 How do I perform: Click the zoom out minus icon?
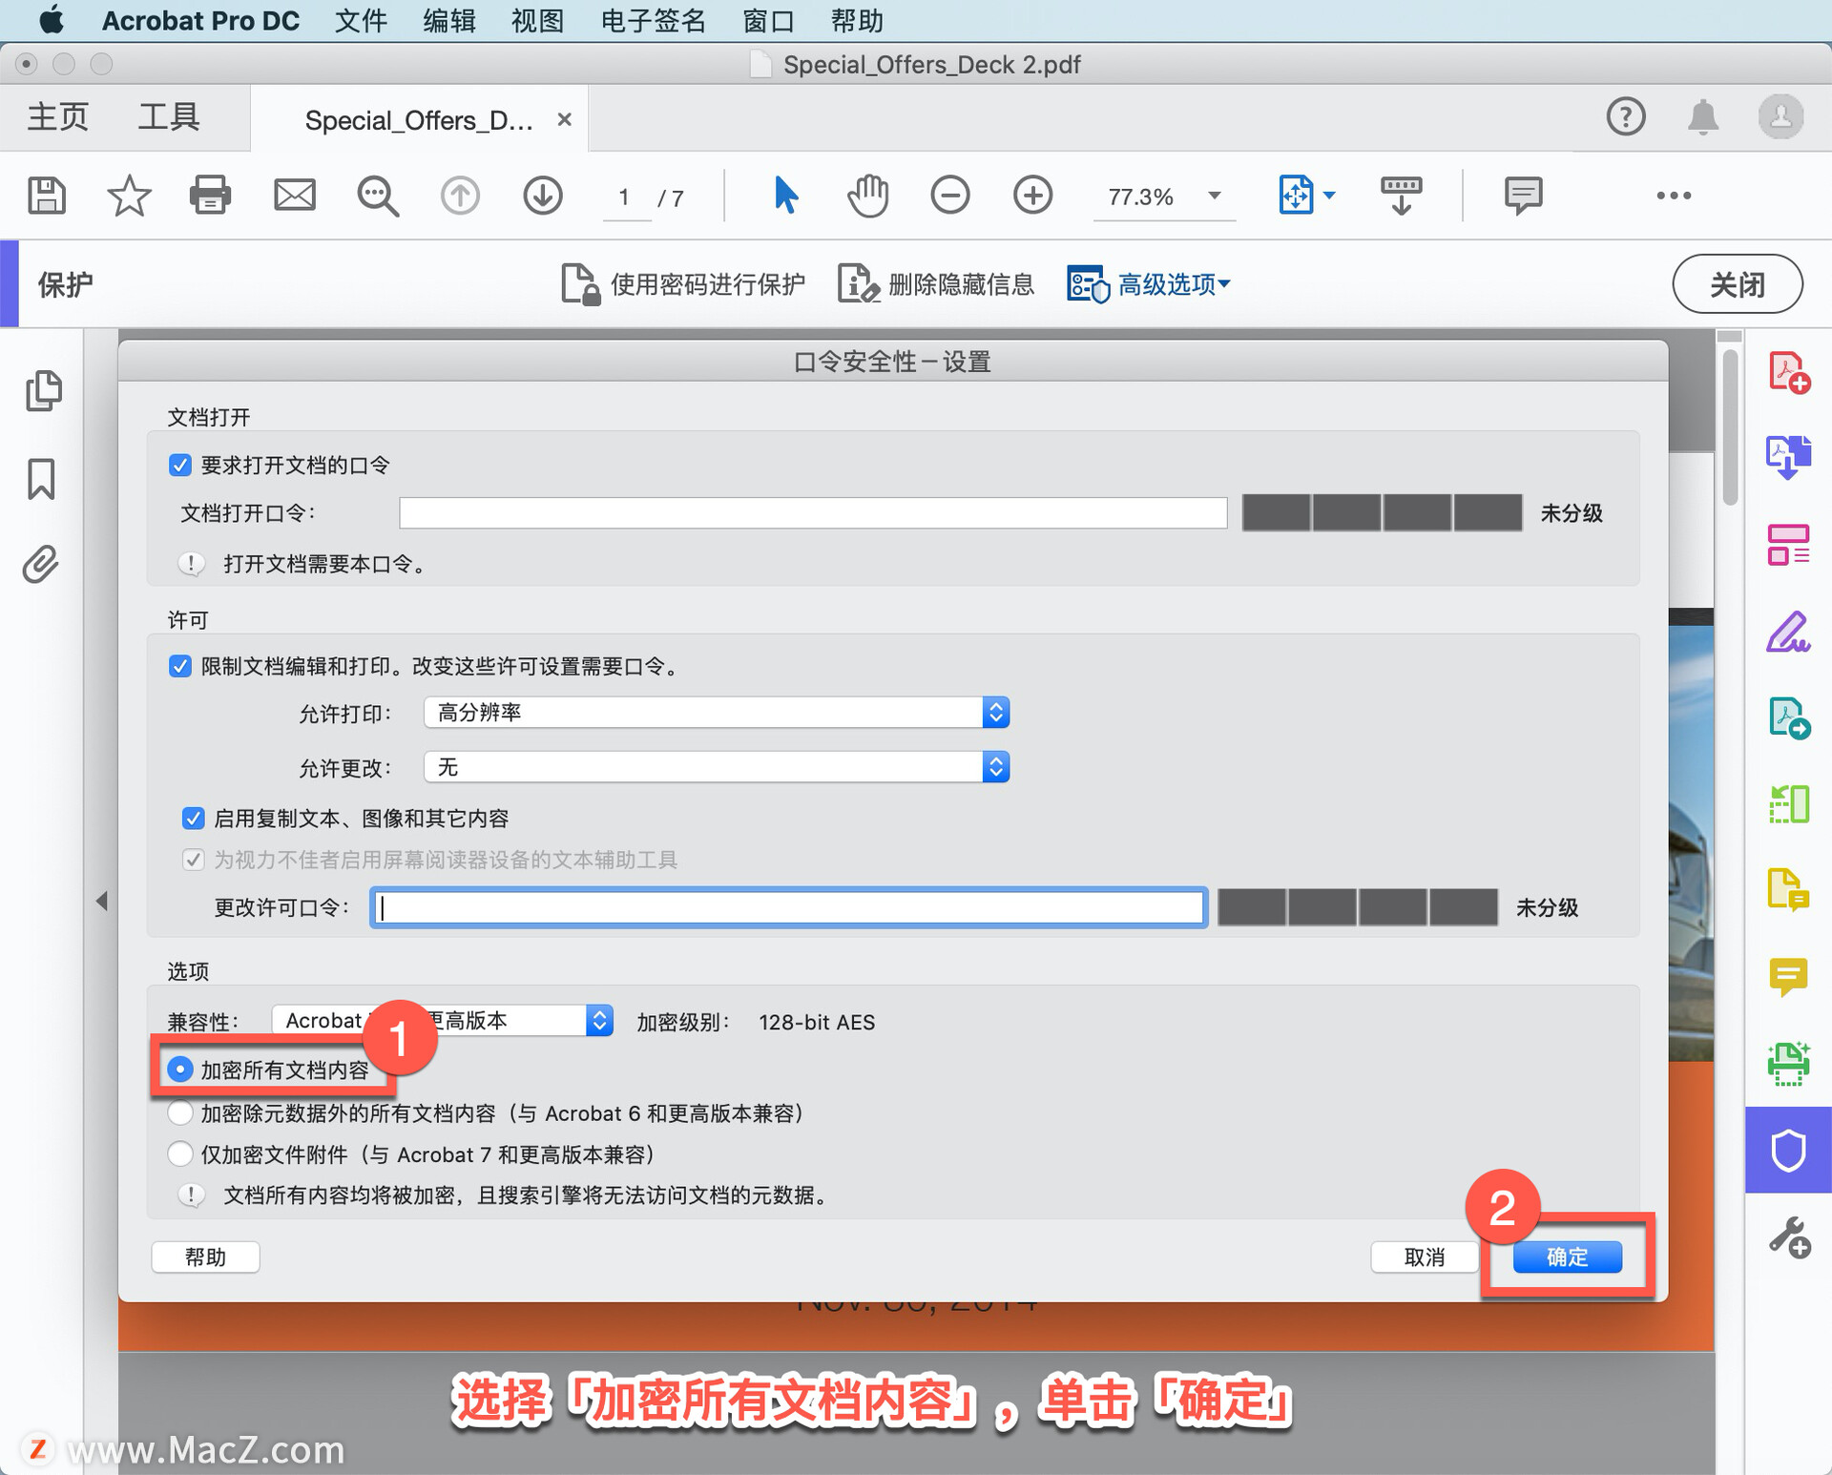tap(950, 196)
